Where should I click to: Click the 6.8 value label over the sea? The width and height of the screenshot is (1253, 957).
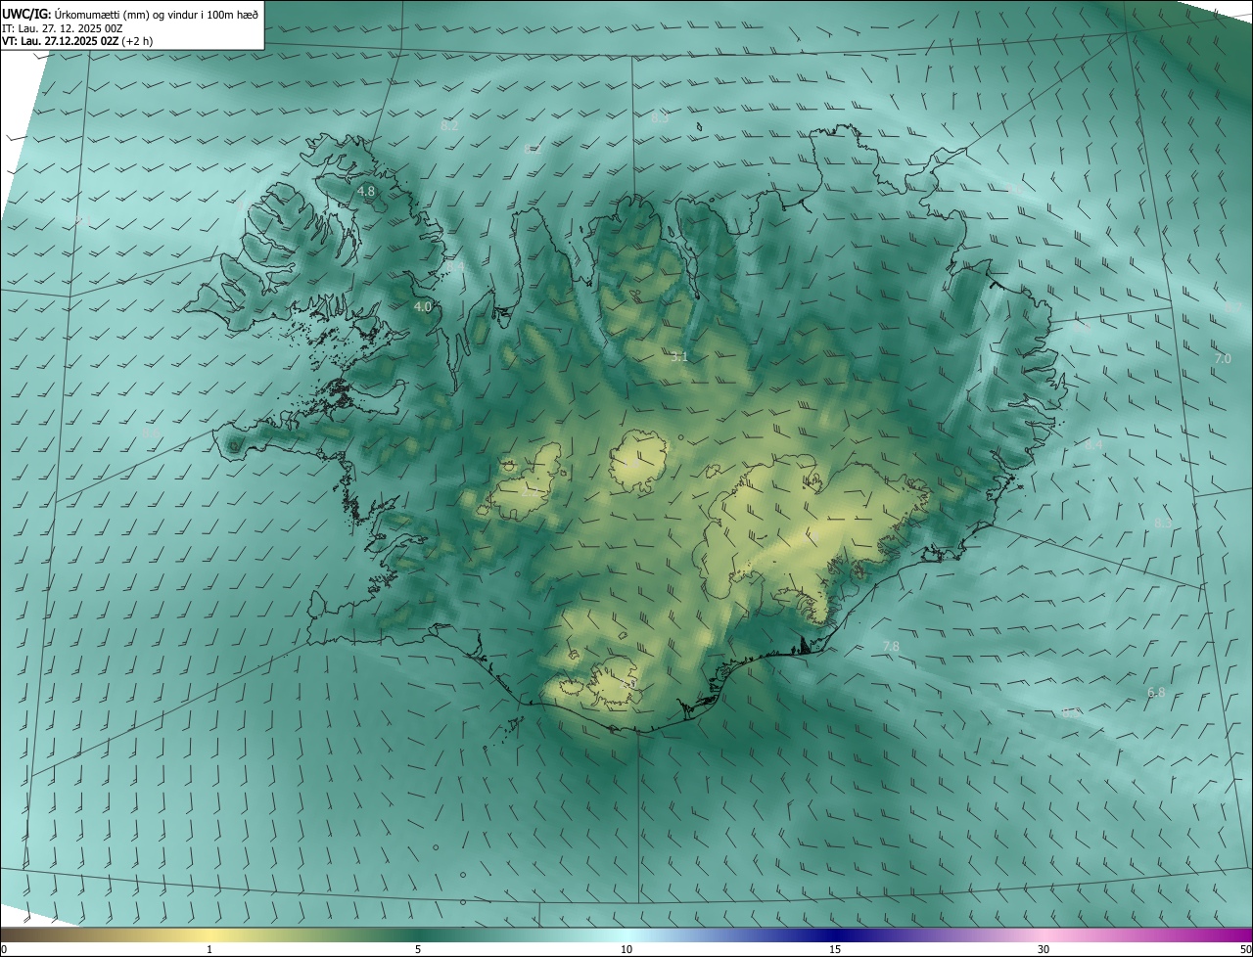pos(1156,692)
